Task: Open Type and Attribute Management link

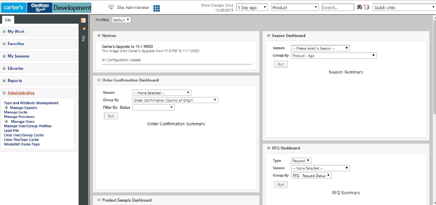Action: point(31,103)
